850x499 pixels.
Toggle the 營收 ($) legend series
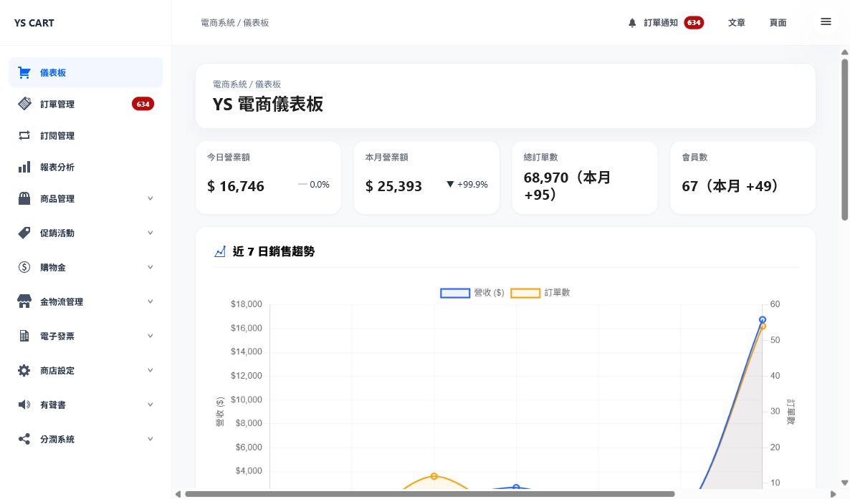click(x=472, y=293)
